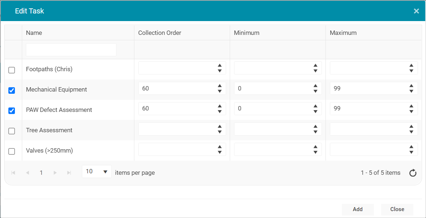Decrease Valves (>250mm) collection order value
The width and height of the screenshot is (426, 218).
click(x=220, y=152)
